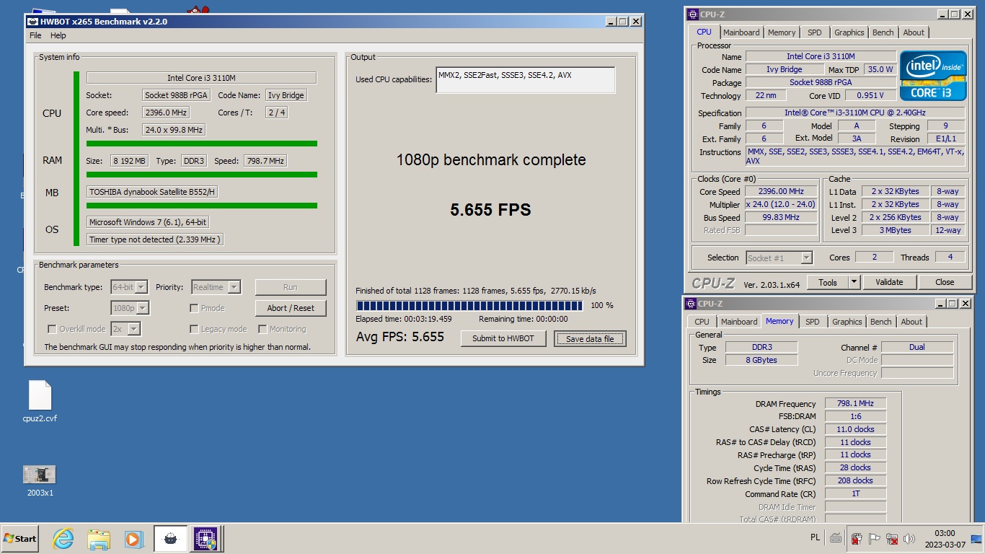Switch to Mainboard tab in bottom CPU-Z

[739, 322]
